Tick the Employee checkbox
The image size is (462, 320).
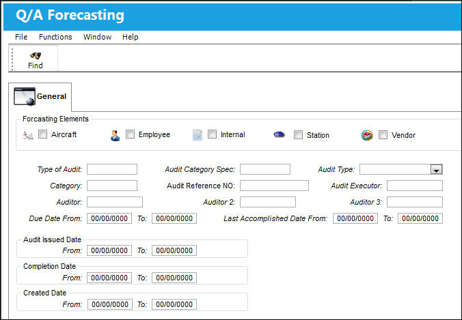coord(131,134)
